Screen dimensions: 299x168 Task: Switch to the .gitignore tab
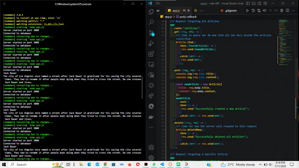pyautogui.click(x=229, y=11)
